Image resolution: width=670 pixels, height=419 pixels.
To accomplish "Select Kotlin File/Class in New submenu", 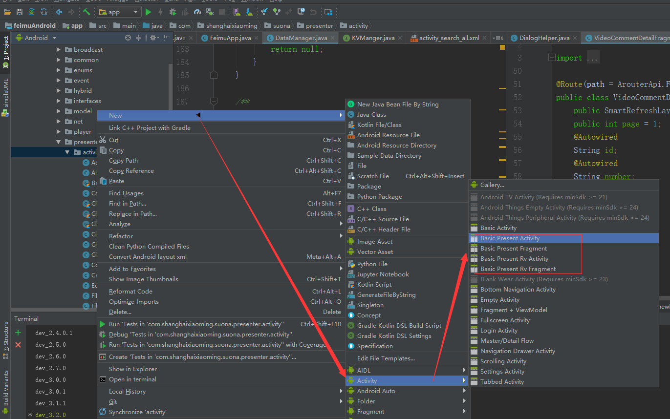I will (x=408, y=125).
